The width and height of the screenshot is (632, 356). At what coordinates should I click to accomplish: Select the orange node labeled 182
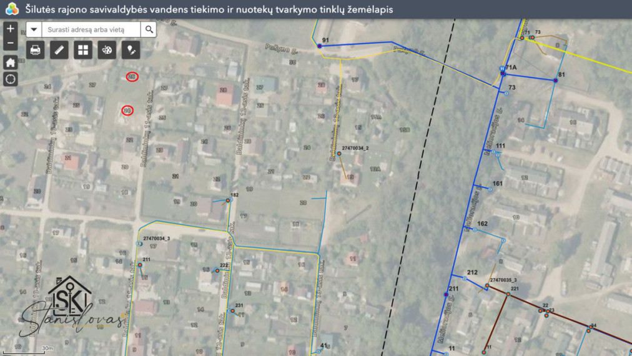click(x=228, y=200)
